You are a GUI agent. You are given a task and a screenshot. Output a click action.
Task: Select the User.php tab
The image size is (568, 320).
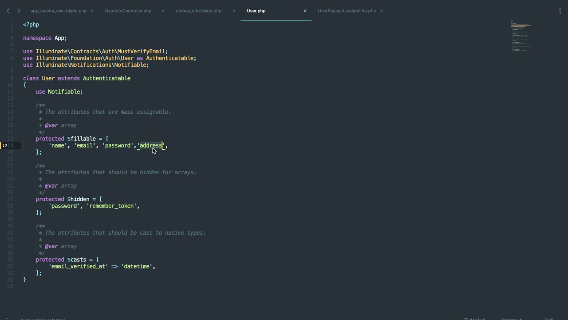click(256, 11)
